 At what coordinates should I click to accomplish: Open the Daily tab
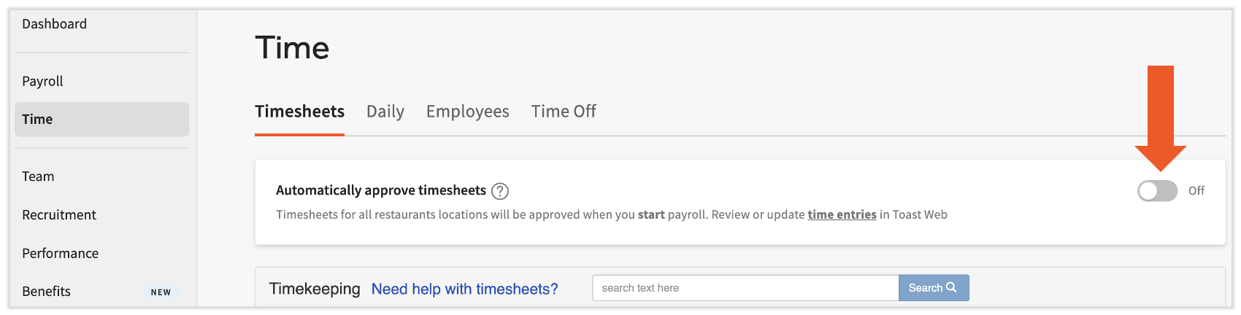(385, 112)
